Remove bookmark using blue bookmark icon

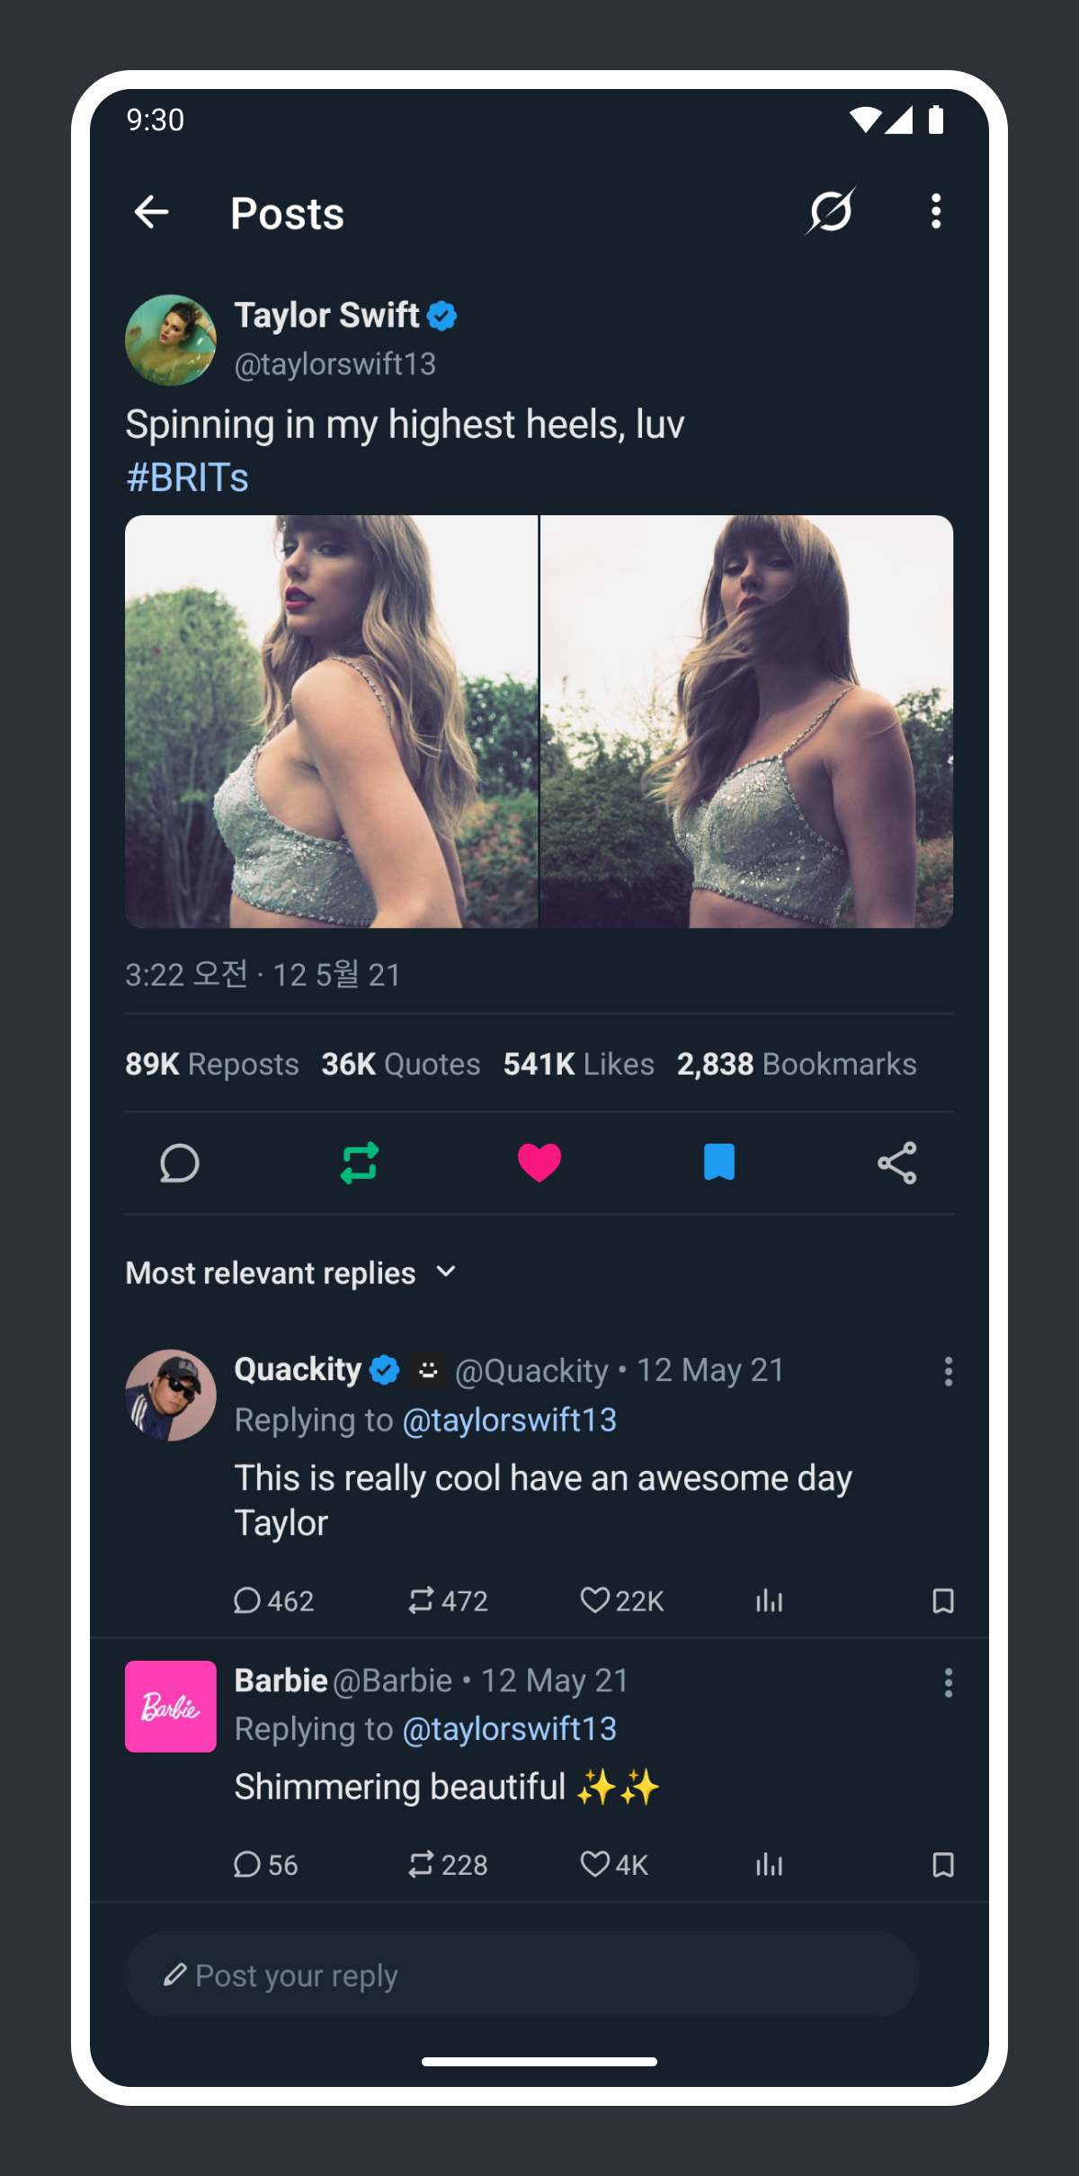click(718, 1163)
